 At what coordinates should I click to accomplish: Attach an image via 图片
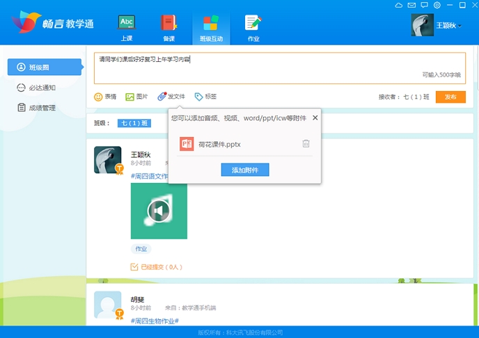point(136,97)
